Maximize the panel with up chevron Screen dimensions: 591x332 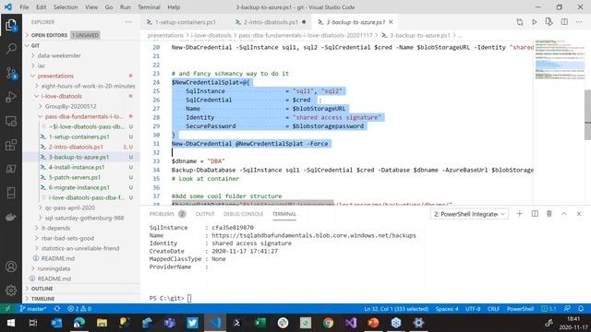pos(564,214)
